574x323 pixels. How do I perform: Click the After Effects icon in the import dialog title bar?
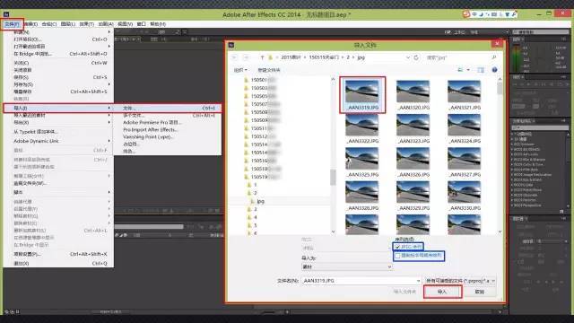click(231, 45)
